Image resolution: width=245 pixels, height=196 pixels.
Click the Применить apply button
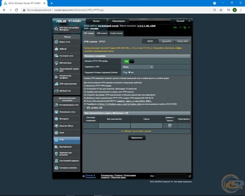tap(137, 138)
